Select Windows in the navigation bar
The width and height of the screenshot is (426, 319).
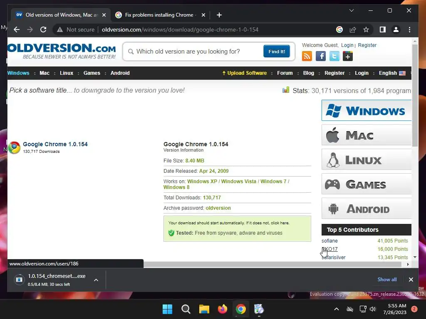(18, 73)
